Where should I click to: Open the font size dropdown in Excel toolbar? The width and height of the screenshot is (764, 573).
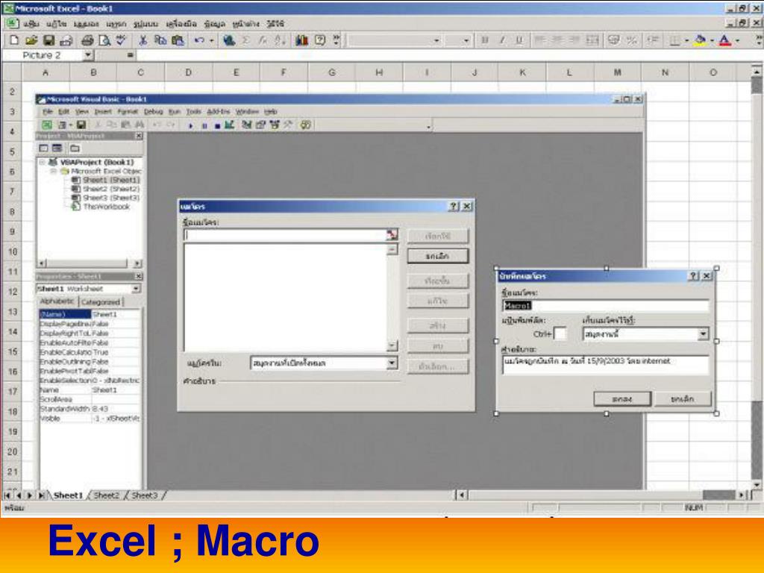466,40
